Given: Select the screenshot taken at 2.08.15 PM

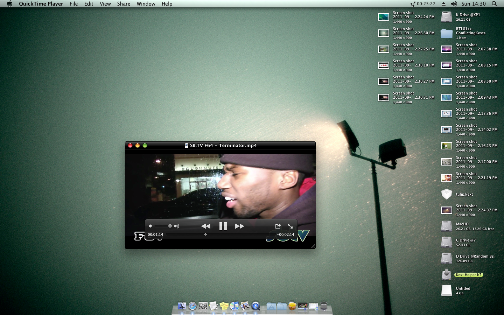Looking at the screenshot, I should 447,65.
